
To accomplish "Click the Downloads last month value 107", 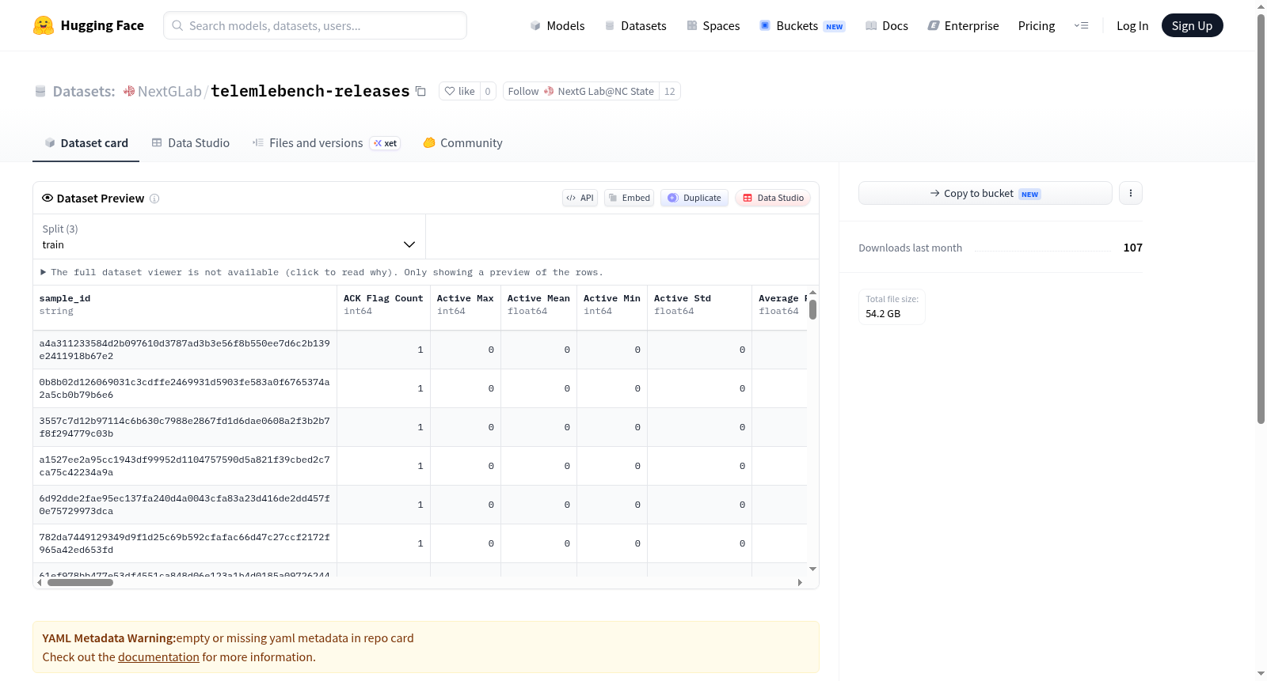I will (x=1133, y=248).
